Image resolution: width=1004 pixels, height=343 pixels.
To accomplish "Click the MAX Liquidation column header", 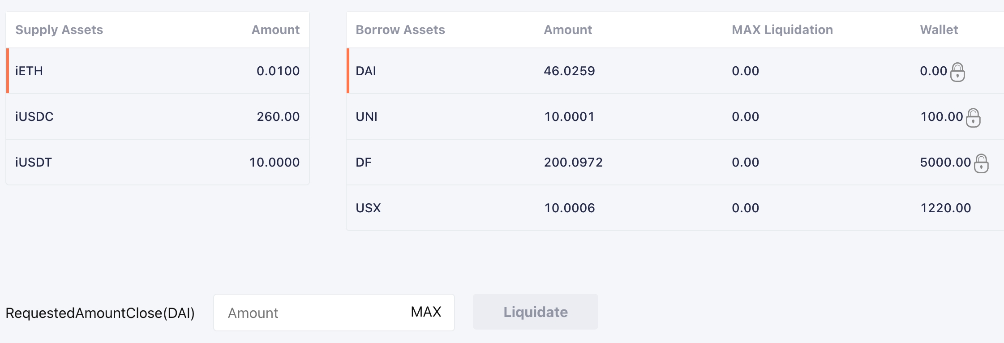I will [x=782, y=30].
